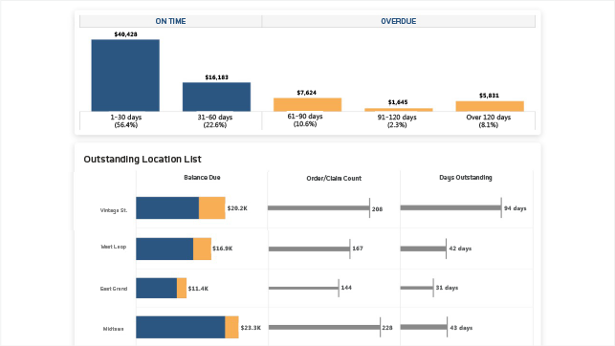This screenshot has height=346, width=615.
Task: Select the Vintage St. location label
Action: click(114, 210)
